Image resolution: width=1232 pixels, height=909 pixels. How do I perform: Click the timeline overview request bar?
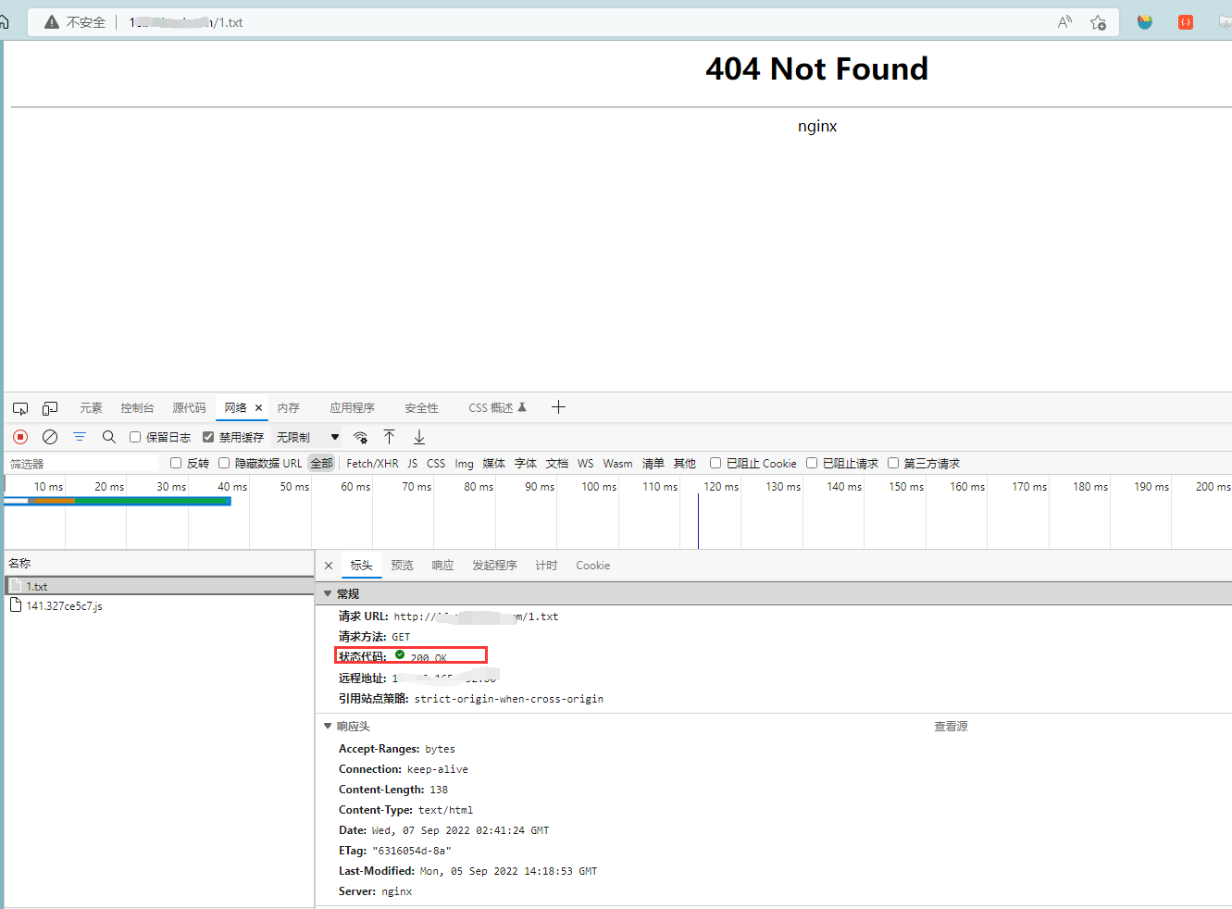coord(118,501)
